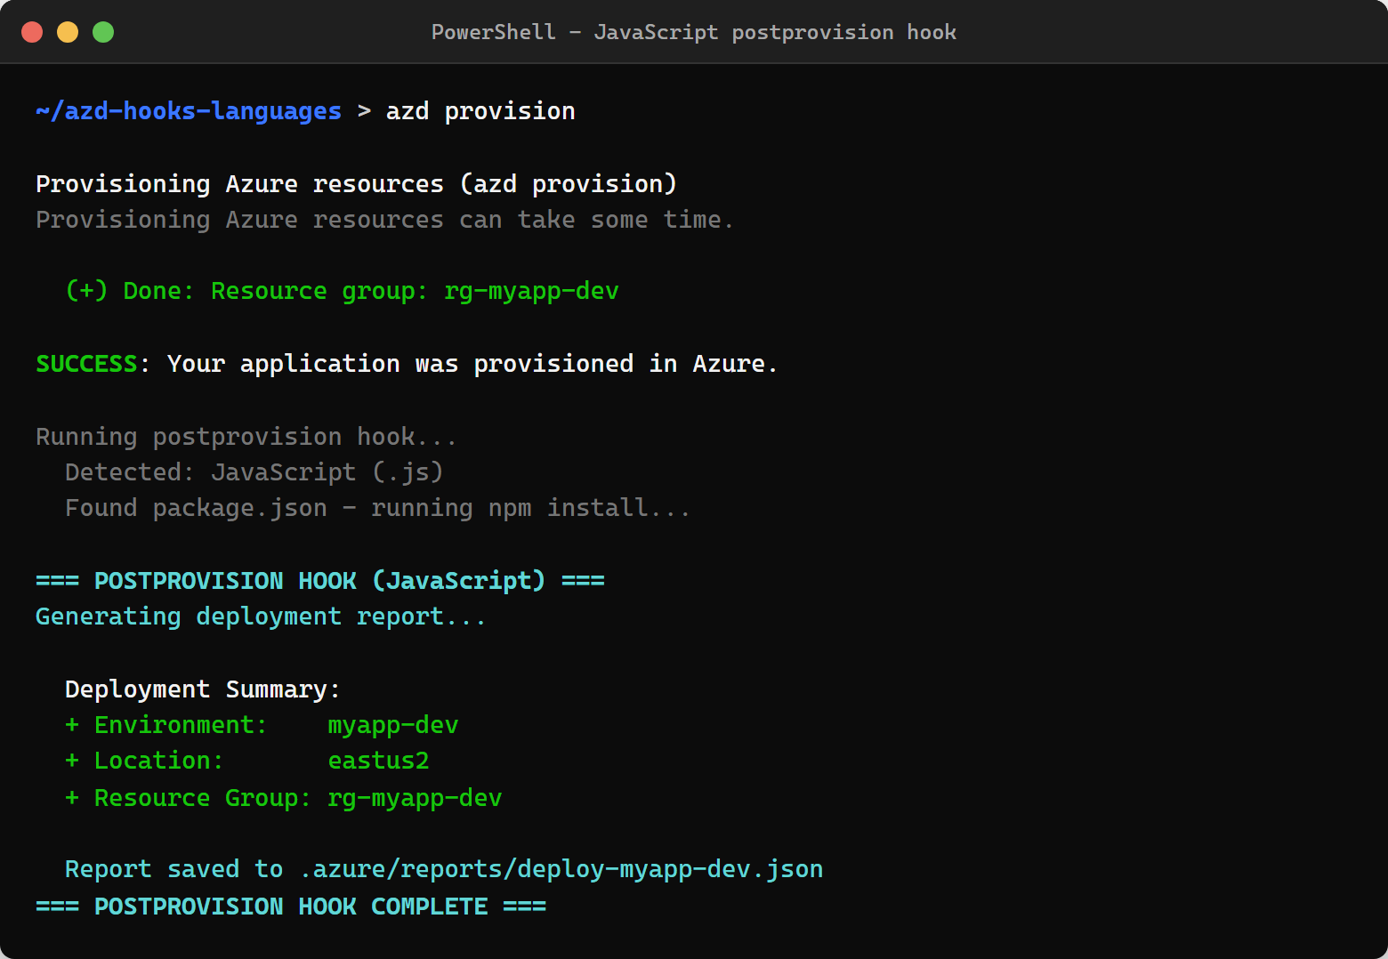Click the Generating deployment report line
The image size is (1388, 959).
(x=260, y=616)
